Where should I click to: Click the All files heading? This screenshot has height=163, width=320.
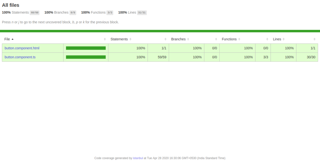coord(11,5)
